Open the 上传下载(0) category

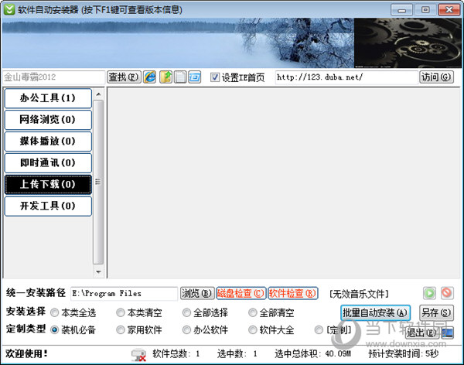pos(48,184)
